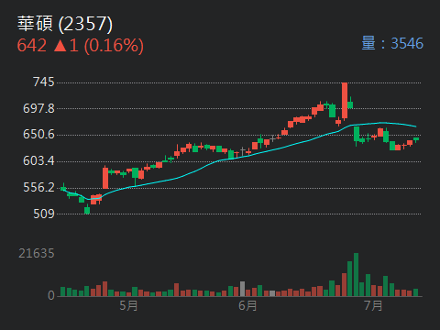Click the 556.2 price axis label
The height and width of the screenshot is (330, 440).
point(38,187)
